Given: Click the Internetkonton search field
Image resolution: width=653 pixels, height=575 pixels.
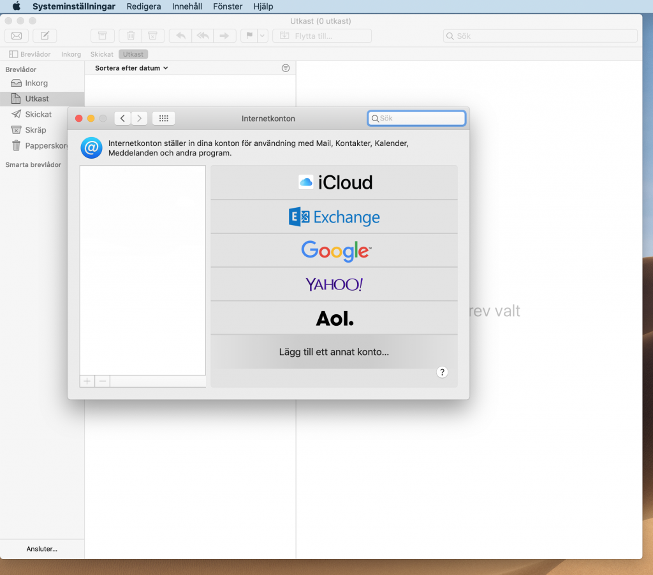Looking at the screenshot, I should click(417, 119).
